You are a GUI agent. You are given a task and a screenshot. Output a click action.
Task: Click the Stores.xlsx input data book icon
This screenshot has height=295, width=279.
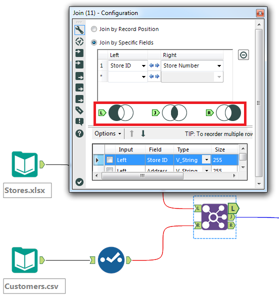[24, 164]
